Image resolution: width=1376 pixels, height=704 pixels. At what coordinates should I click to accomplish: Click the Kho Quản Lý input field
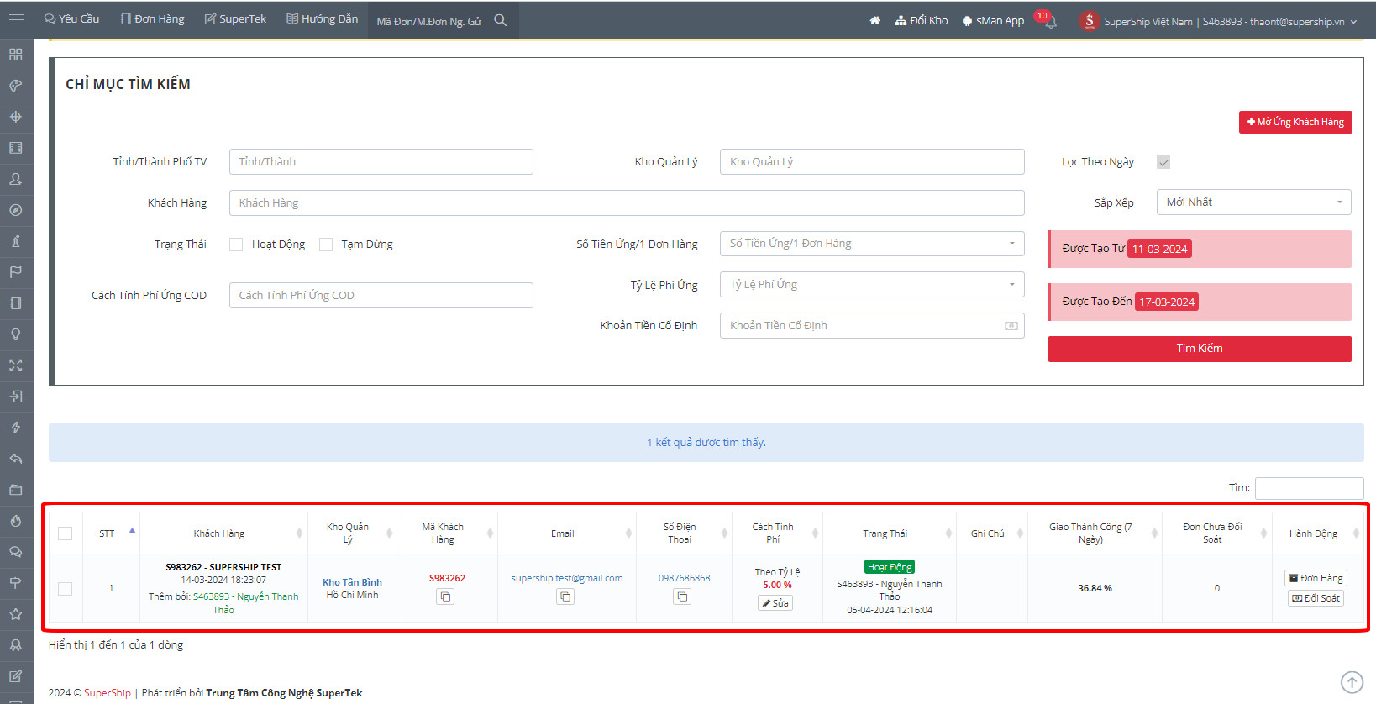tap(872, 162)
